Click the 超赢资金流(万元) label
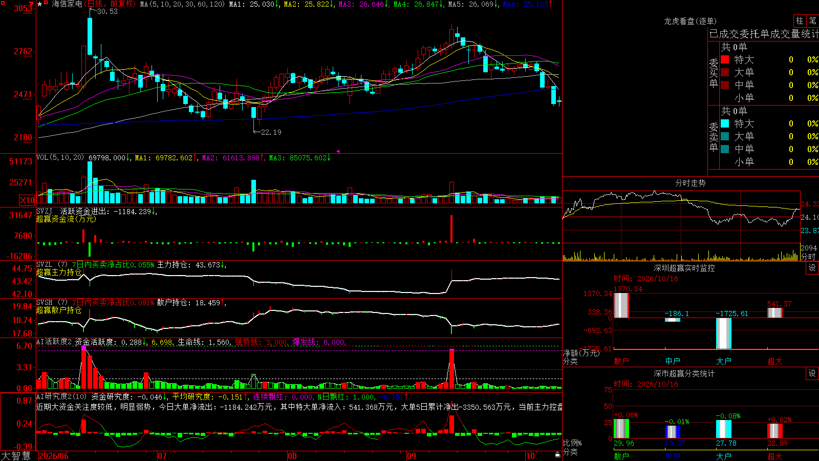 pyautogui.click(x=66, y=219)
